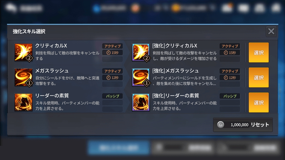Click the リセット button costing 1,000,000
Viewport: 285px width, 160px height.
click(243, 125)
